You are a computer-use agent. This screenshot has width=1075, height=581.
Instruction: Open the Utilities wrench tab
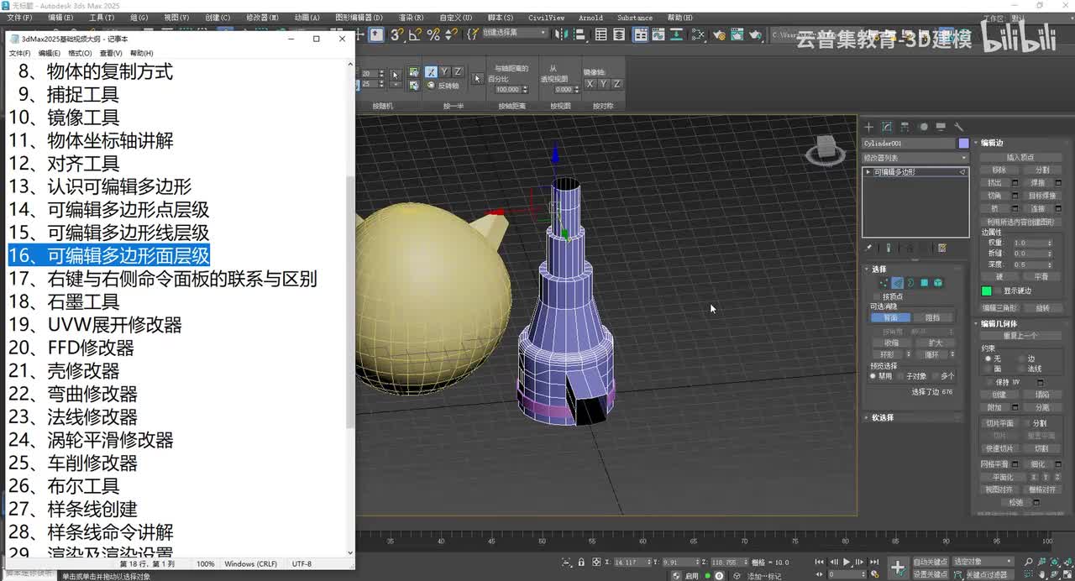958,127
